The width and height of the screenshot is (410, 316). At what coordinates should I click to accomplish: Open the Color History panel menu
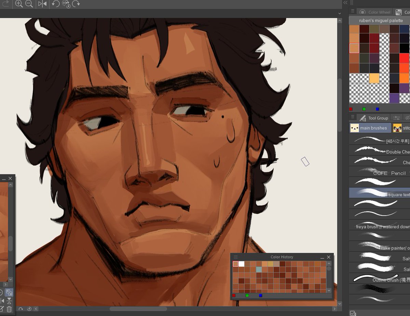pyautogui.click(x=235, y=257)
